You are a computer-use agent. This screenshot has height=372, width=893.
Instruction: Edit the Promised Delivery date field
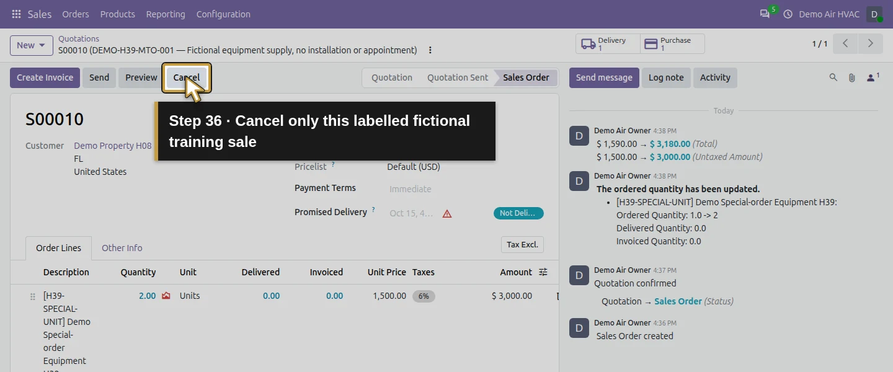click(412, 213)
